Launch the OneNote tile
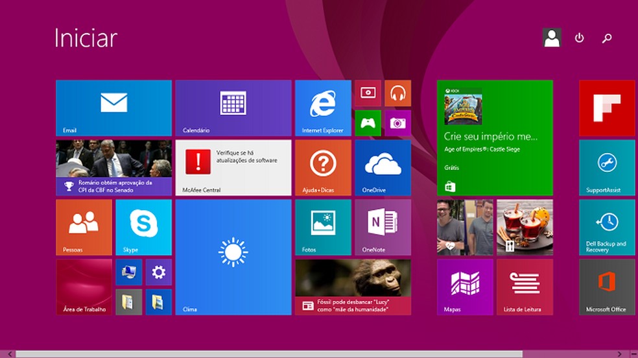 pyautogui.click(x=383, y=228)
